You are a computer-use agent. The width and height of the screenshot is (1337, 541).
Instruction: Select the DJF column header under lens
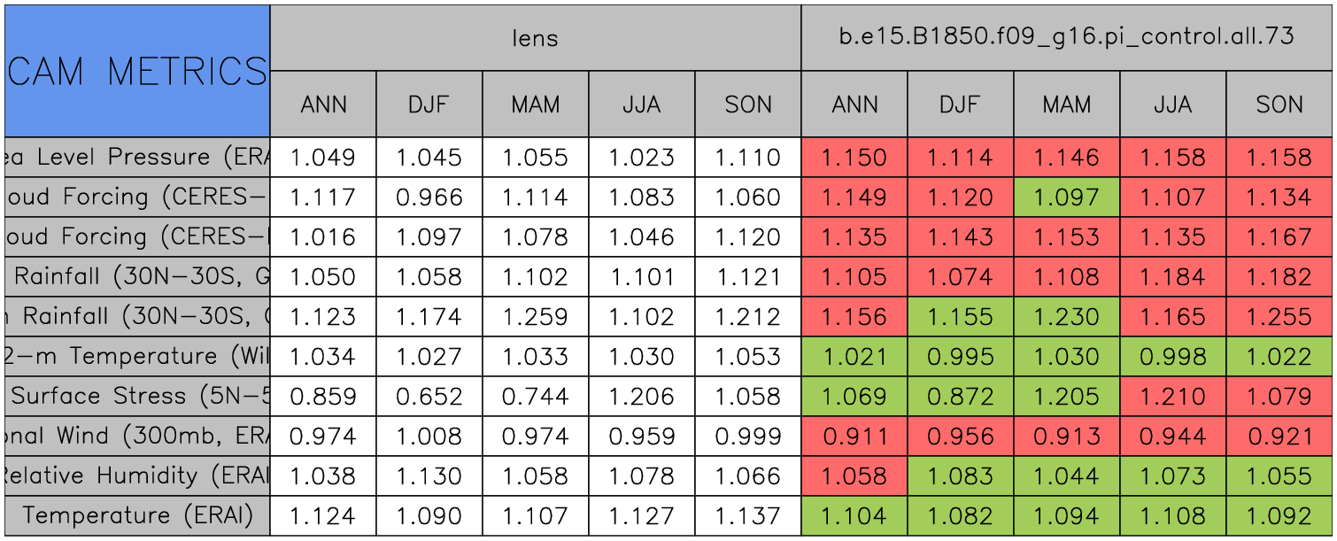(429, 104)
